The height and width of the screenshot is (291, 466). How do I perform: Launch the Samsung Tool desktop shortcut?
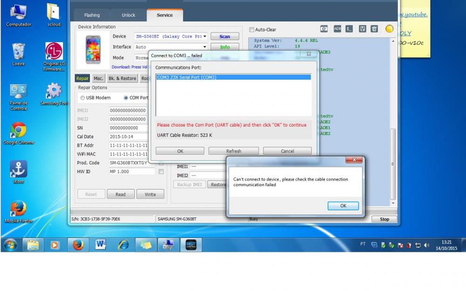coord(54,94)
